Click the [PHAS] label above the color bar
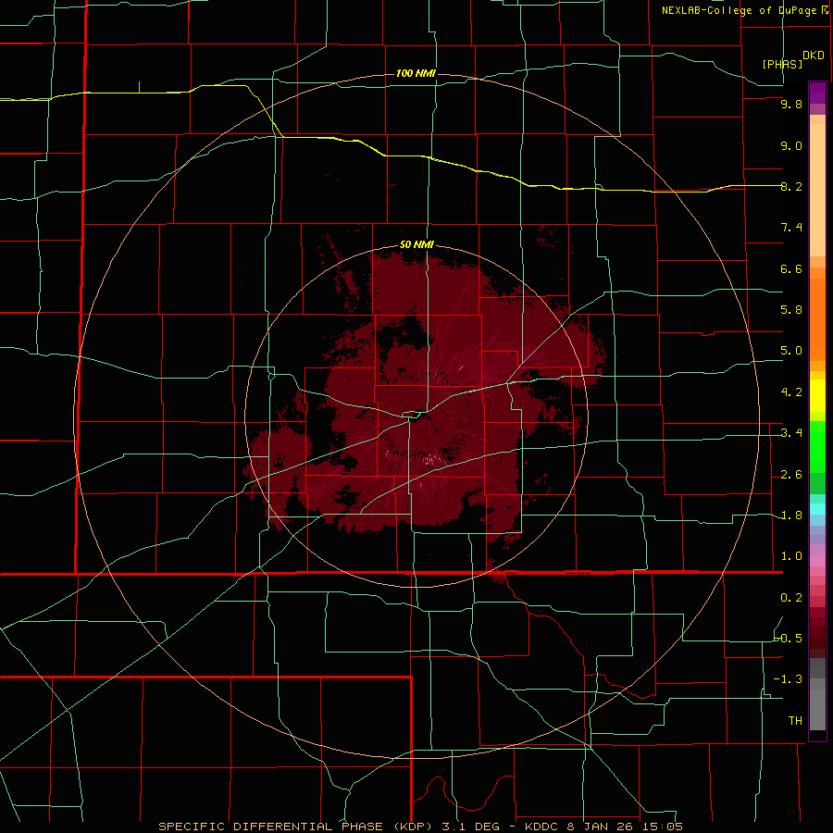The width and height of the screenshot is (833, 833). click(x=782, y=64)
